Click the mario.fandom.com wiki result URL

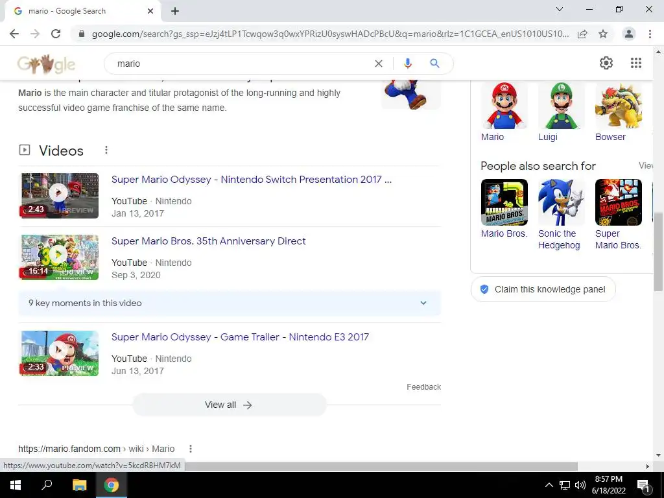click(96, 449)
